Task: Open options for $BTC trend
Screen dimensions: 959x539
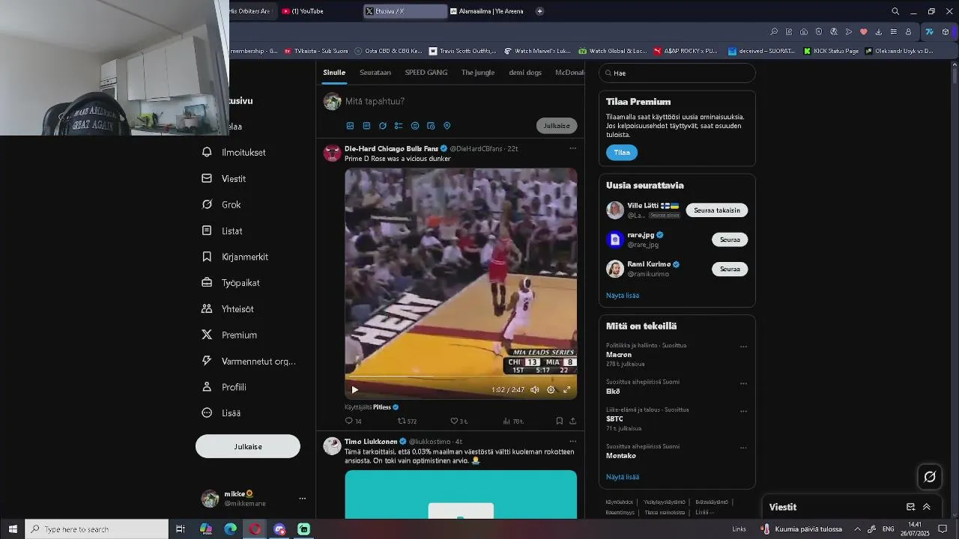Action: pos(743,411)
